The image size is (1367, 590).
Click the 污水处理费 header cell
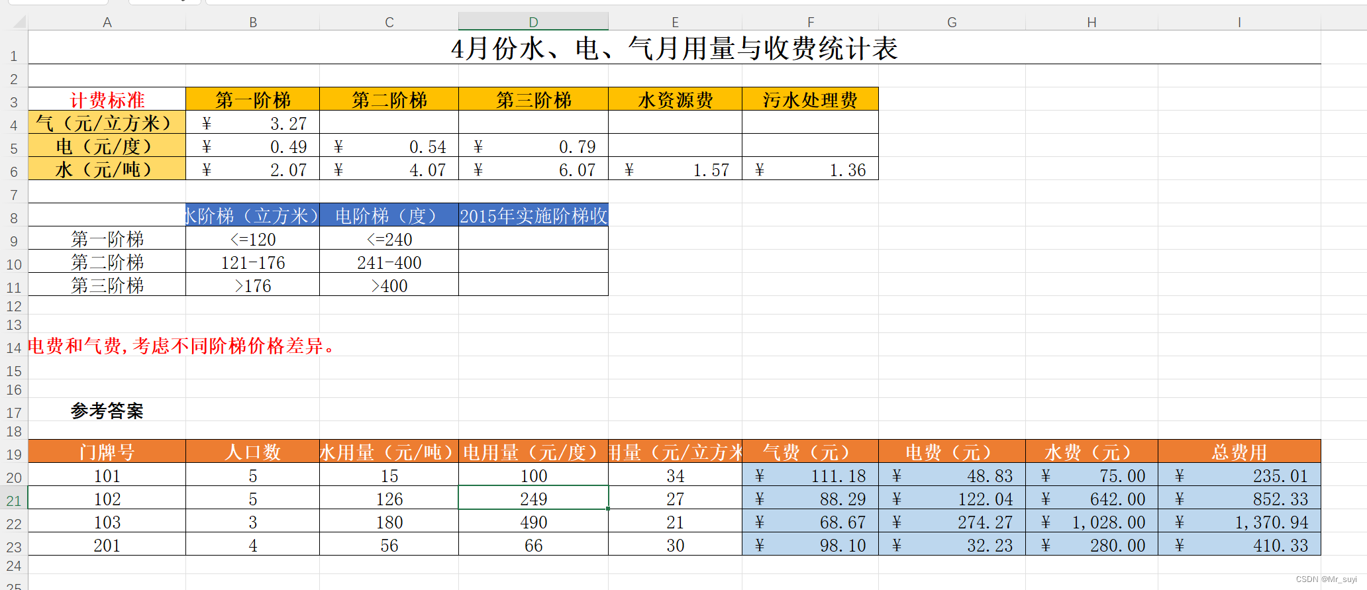pyautogui.click(x=811, y=99)
